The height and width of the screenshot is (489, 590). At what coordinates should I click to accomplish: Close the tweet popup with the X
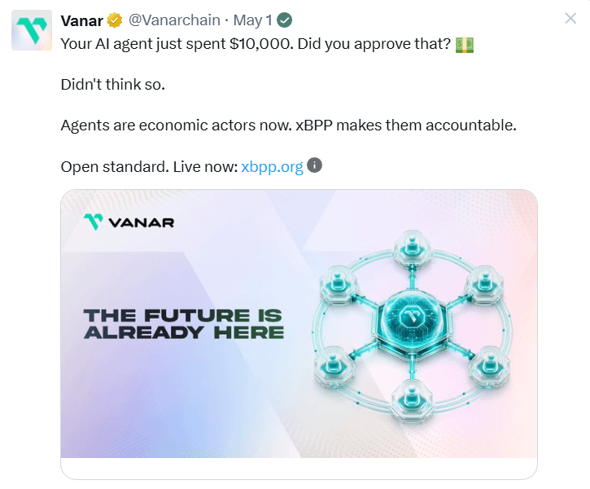(x=570, y=18)
